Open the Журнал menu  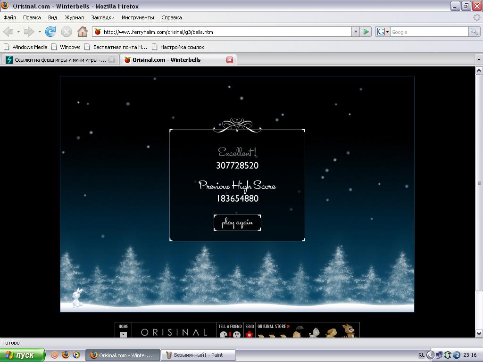pyautogui.click(x=74, y=17)
